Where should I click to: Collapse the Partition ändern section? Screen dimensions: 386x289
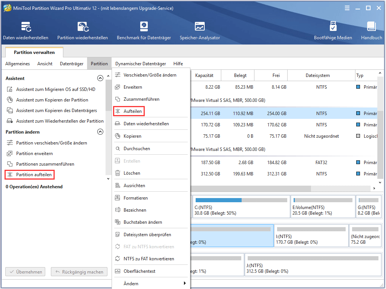pyautogui.click(x=100, y=132)
